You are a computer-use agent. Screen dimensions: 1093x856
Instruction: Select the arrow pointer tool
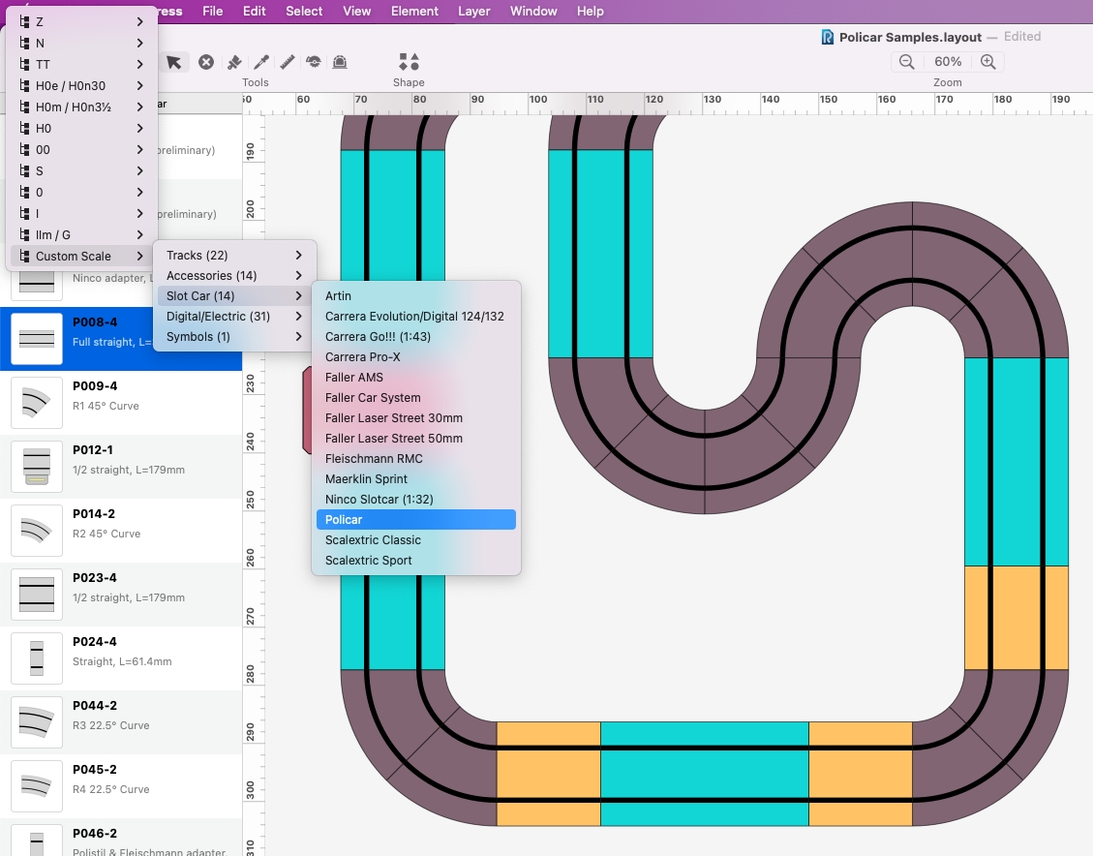click(x=174, y=62)
